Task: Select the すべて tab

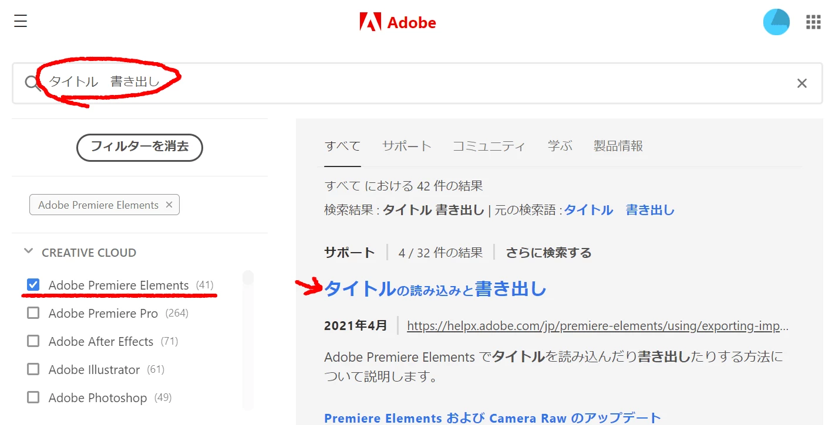Action: (342, 146)
